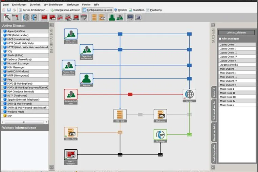Screen dimensions: 258x172
Task: Collapse right panel with bottom >> button
Action: 213,167
